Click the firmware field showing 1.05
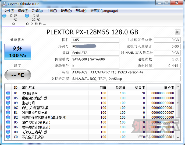185x145 pixels. click(x=95, y=40)
